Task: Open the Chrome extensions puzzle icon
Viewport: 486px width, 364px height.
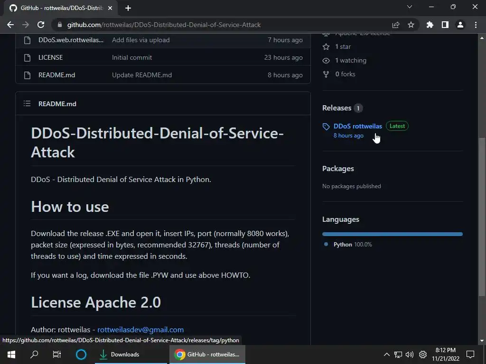Action: [430, 25]
